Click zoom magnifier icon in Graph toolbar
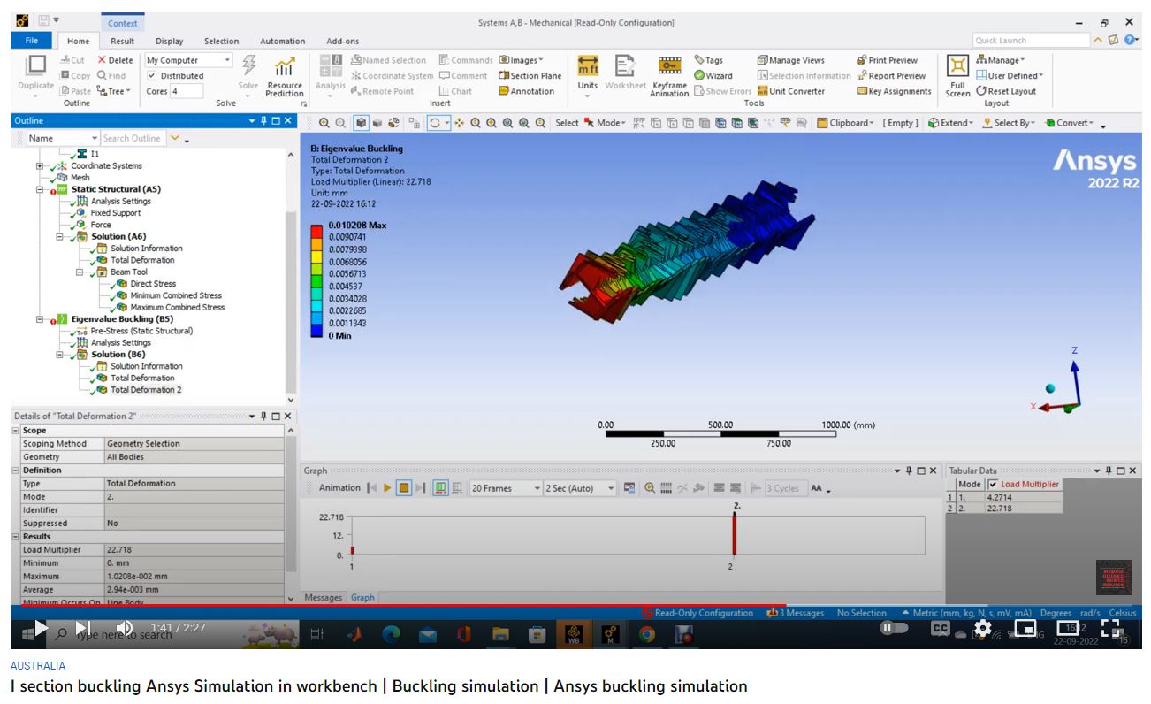Image resolution: width=1151 pixels, height=704 pixels. [650, 488]
